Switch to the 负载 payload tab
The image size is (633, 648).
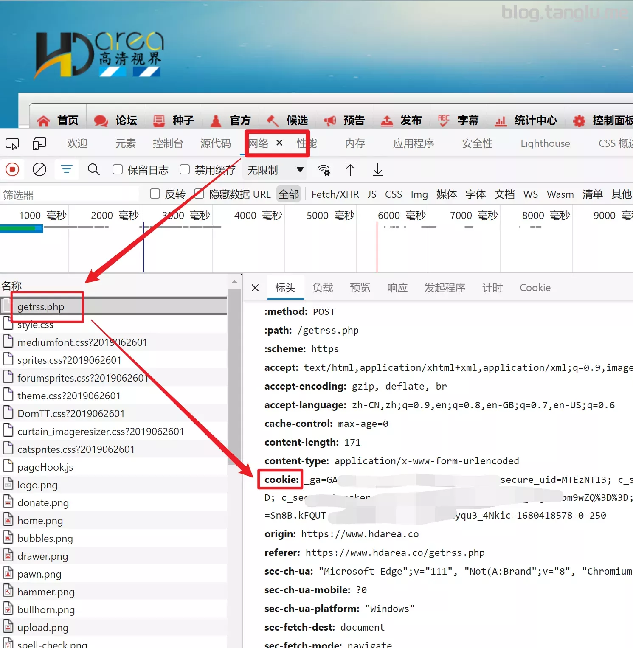[322, 288]
